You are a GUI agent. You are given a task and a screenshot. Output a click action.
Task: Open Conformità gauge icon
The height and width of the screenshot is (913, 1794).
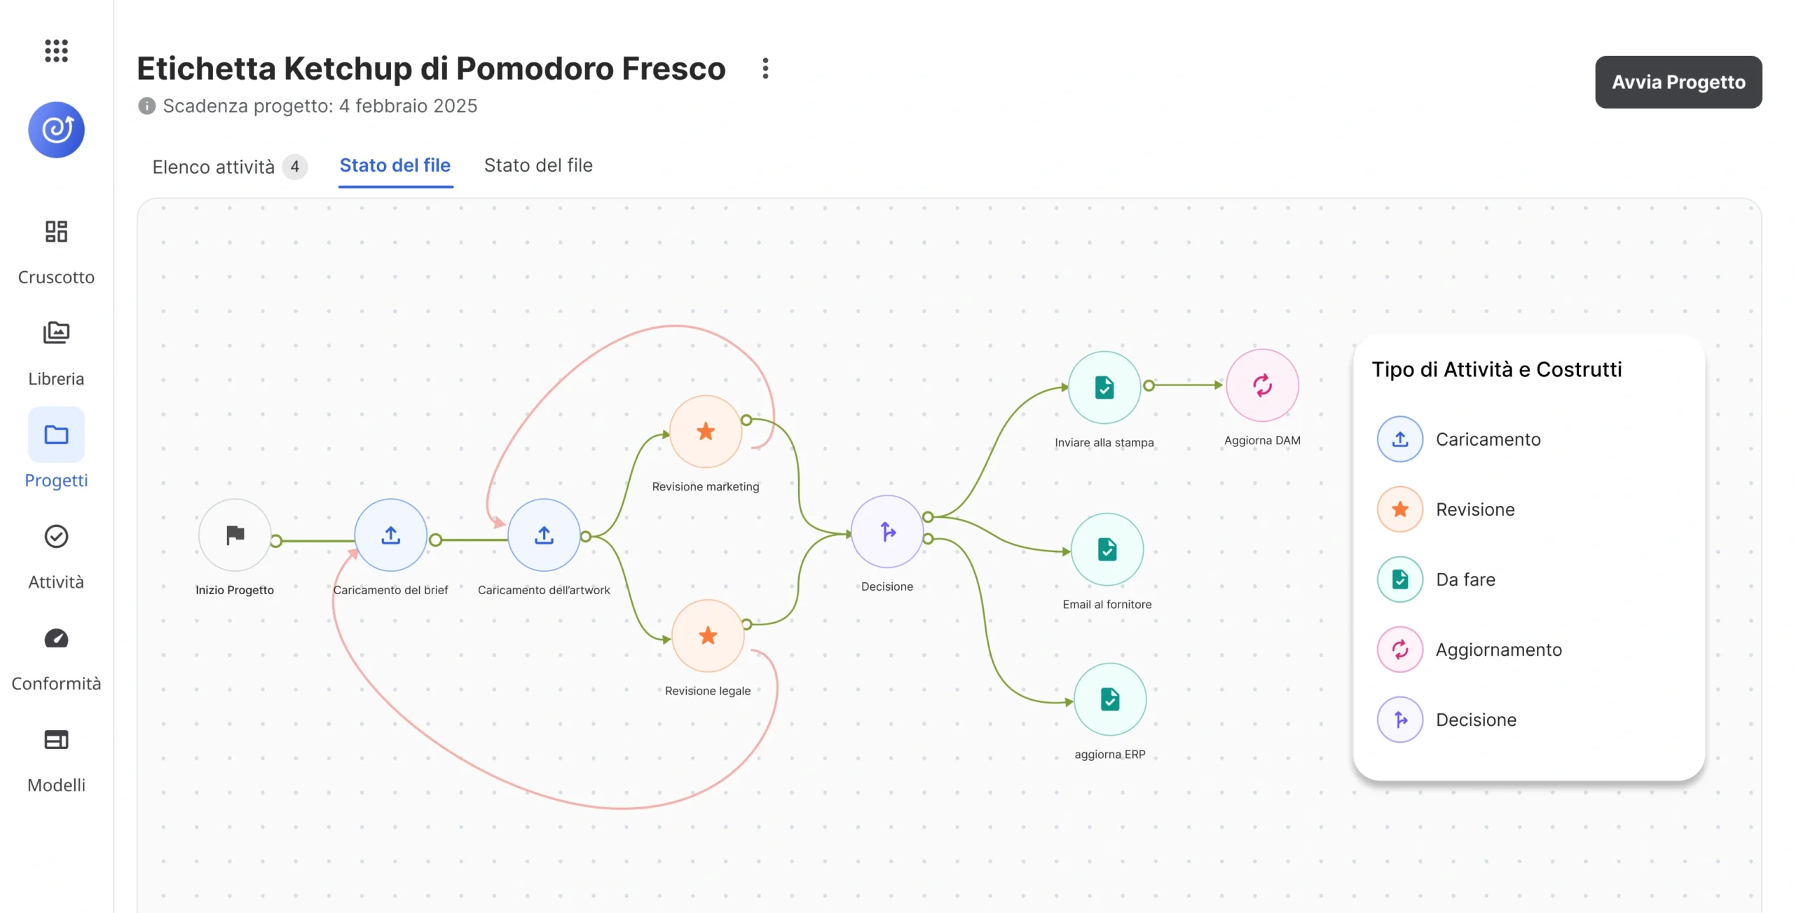coord(56,638)
